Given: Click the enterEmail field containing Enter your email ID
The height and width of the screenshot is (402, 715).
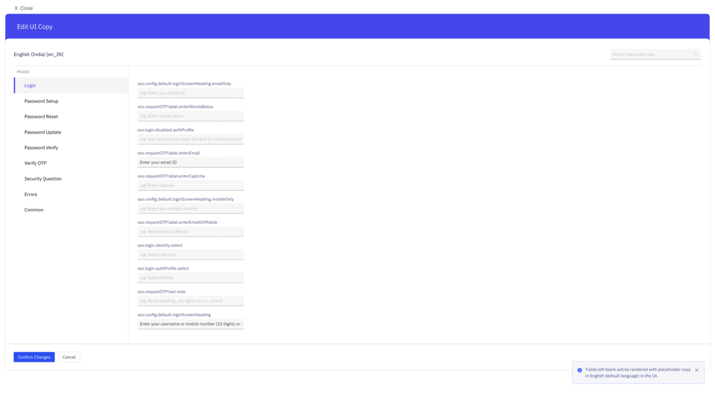Looking at the screenshot, I should (190, 162).
